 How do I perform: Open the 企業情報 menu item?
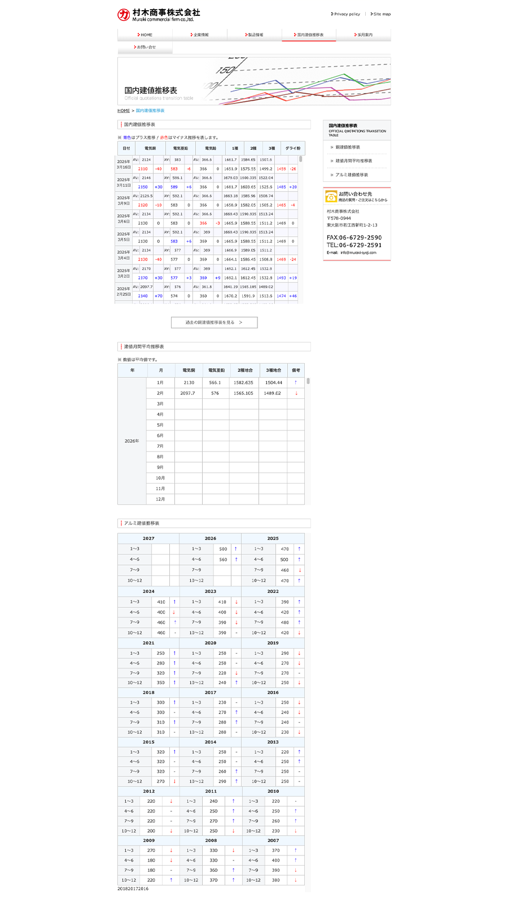point(200,35)
